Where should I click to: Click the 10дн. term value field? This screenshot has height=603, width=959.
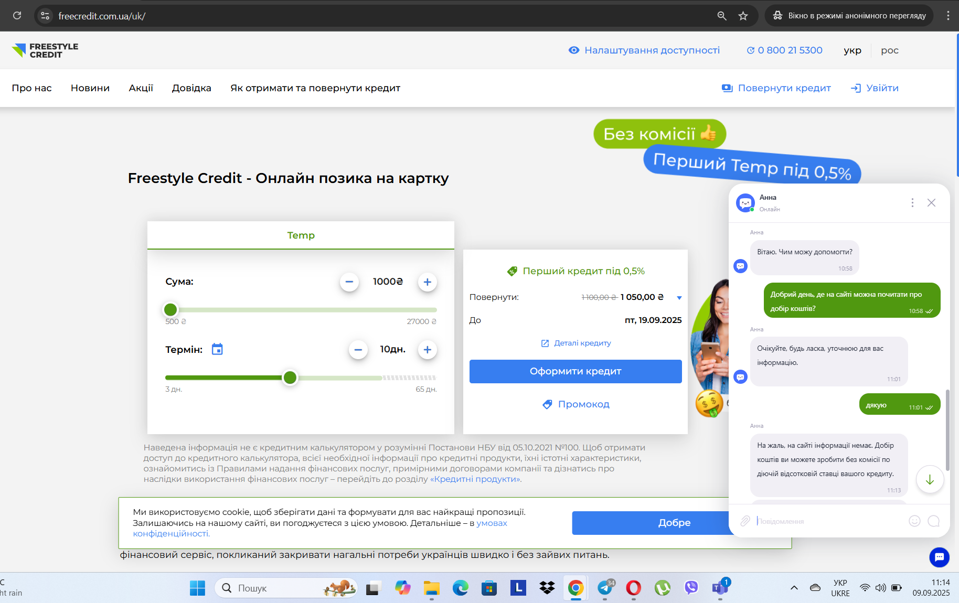tap(393, 349)
